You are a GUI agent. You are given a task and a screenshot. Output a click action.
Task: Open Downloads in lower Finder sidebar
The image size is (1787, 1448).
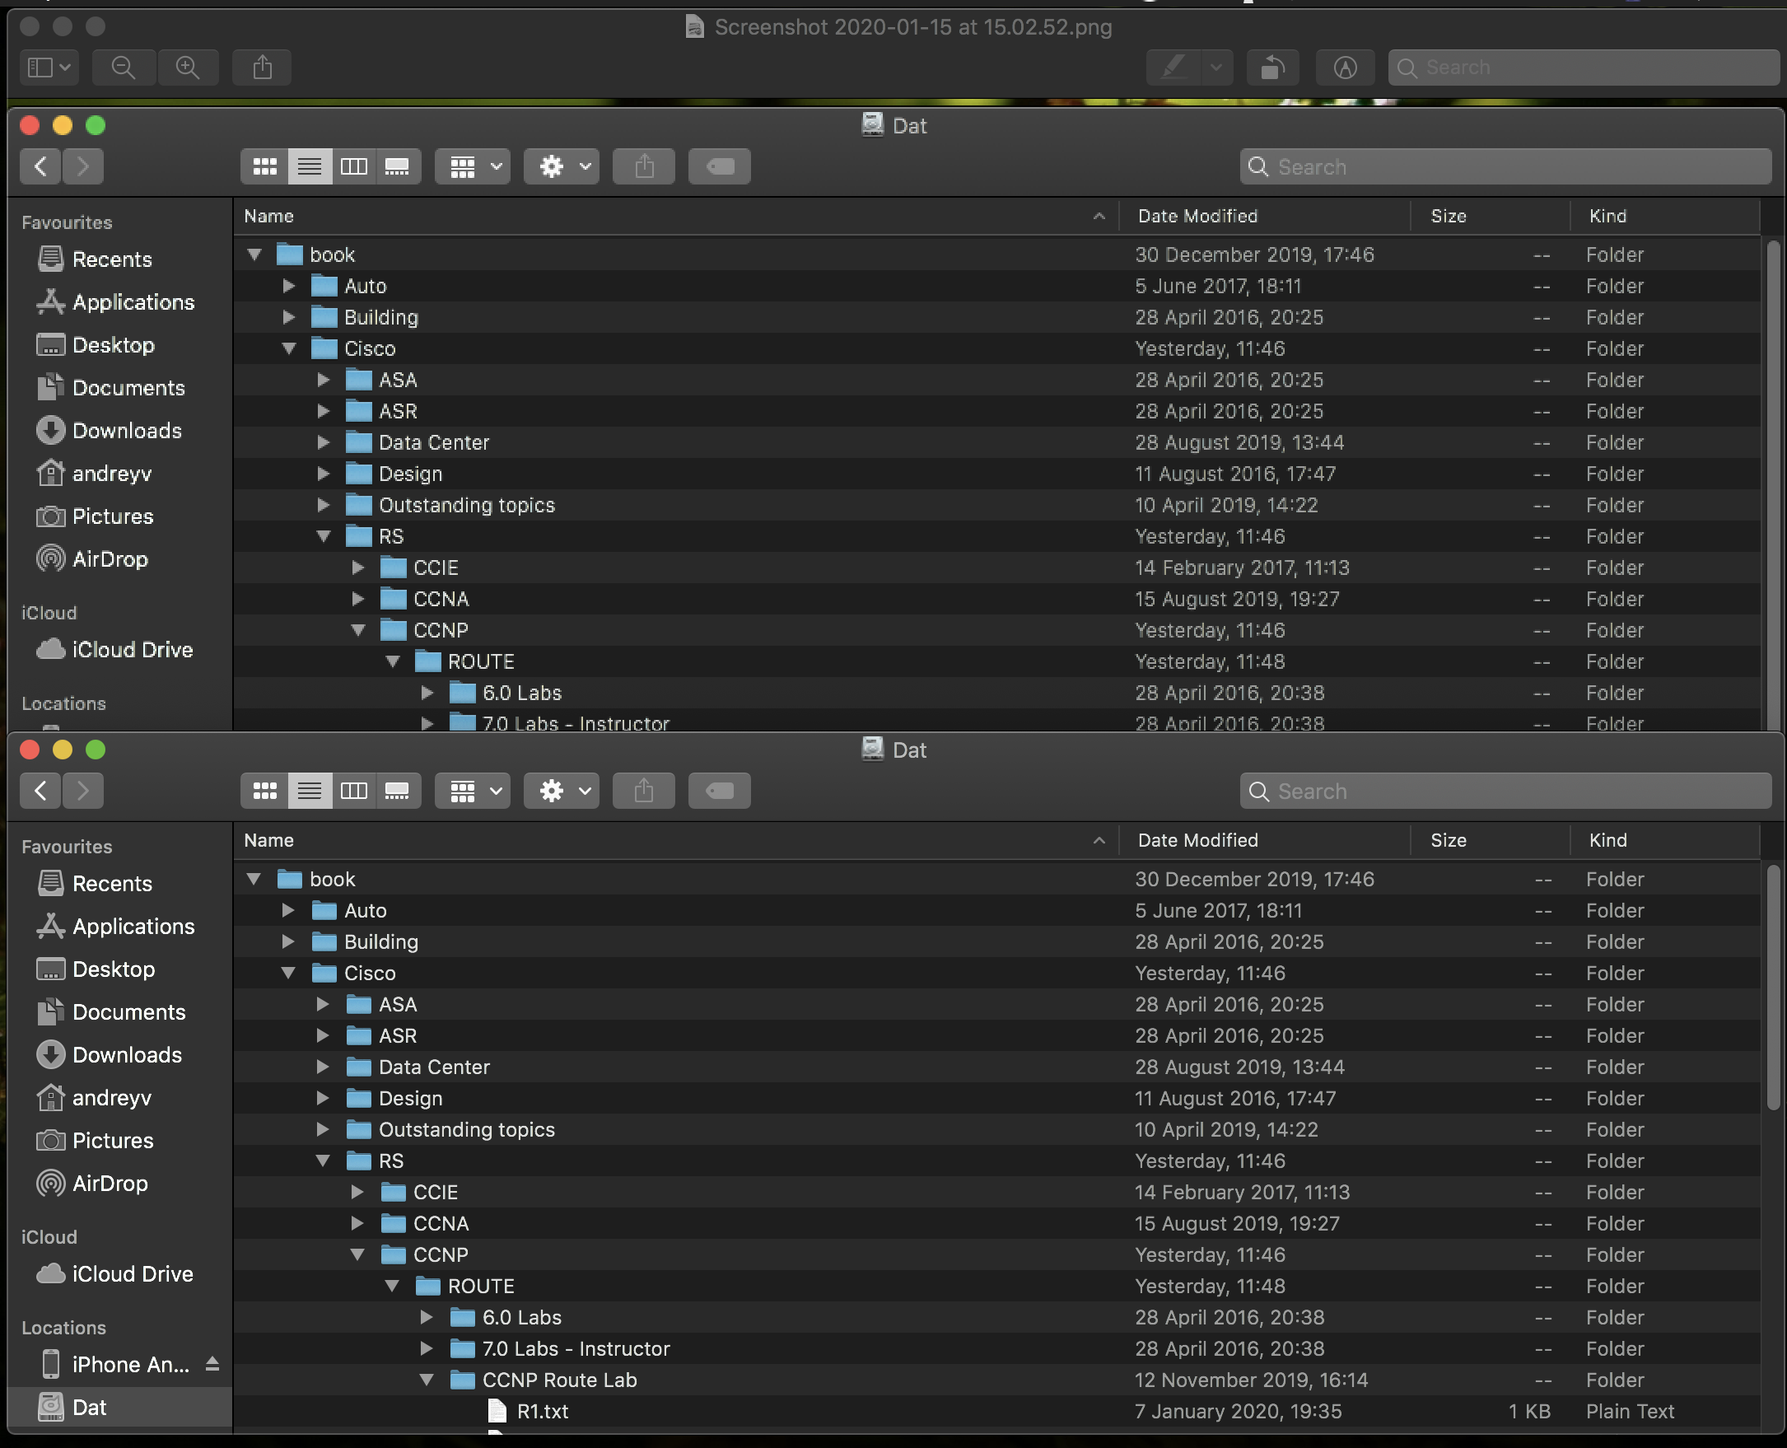126,1054
